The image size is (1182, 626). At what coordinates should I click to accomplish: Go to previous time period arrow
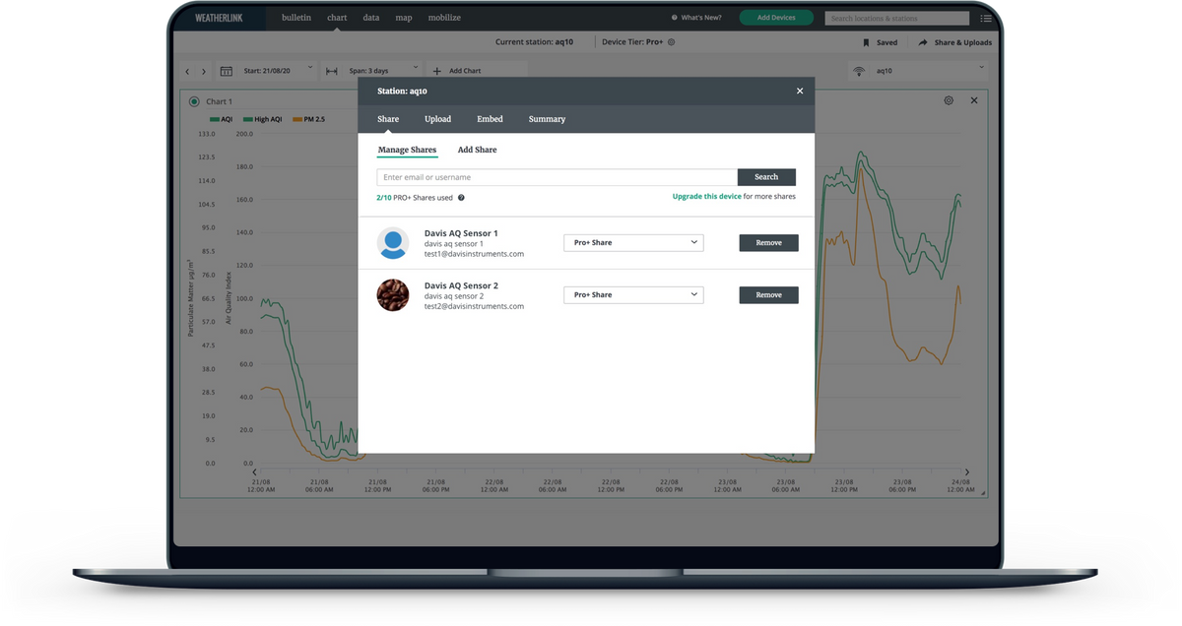[x=187, y=71]
